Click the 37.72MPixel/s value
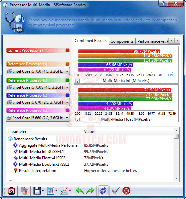This screenshot has width=186, height=199. tap(96, 164)
